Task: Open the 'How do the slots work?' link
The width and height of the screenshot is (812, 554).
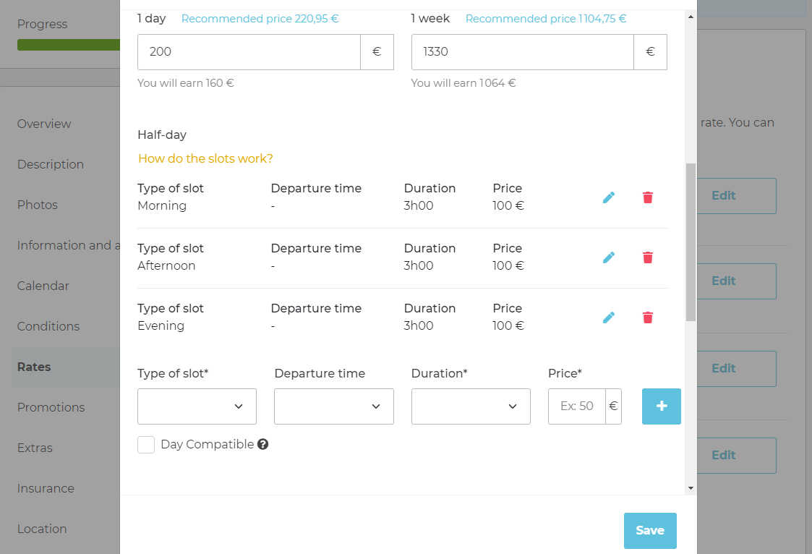Action: pyautogui.click(x=205, y=158)
